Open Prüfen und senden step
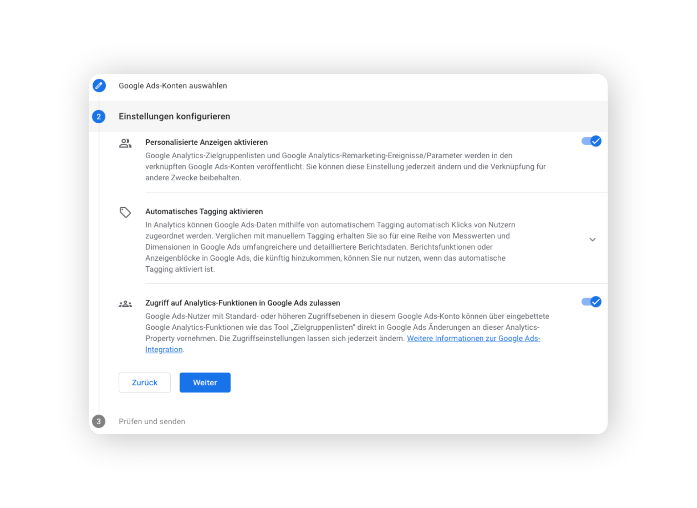Viewport: 697px width, 508px height. tap(152, 421)
